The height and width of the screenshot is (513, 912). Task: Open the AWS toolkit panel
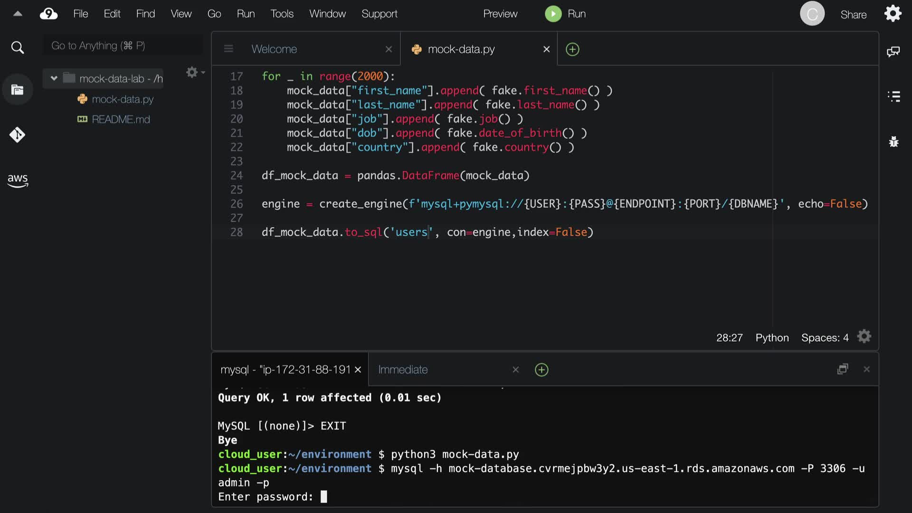click(18, 180)
